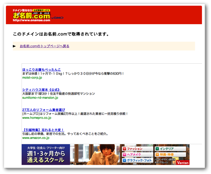The height and width of the screenshot is (174, 211).
Task: Click the red play icon beside ファッション
Action: [124, 149]
